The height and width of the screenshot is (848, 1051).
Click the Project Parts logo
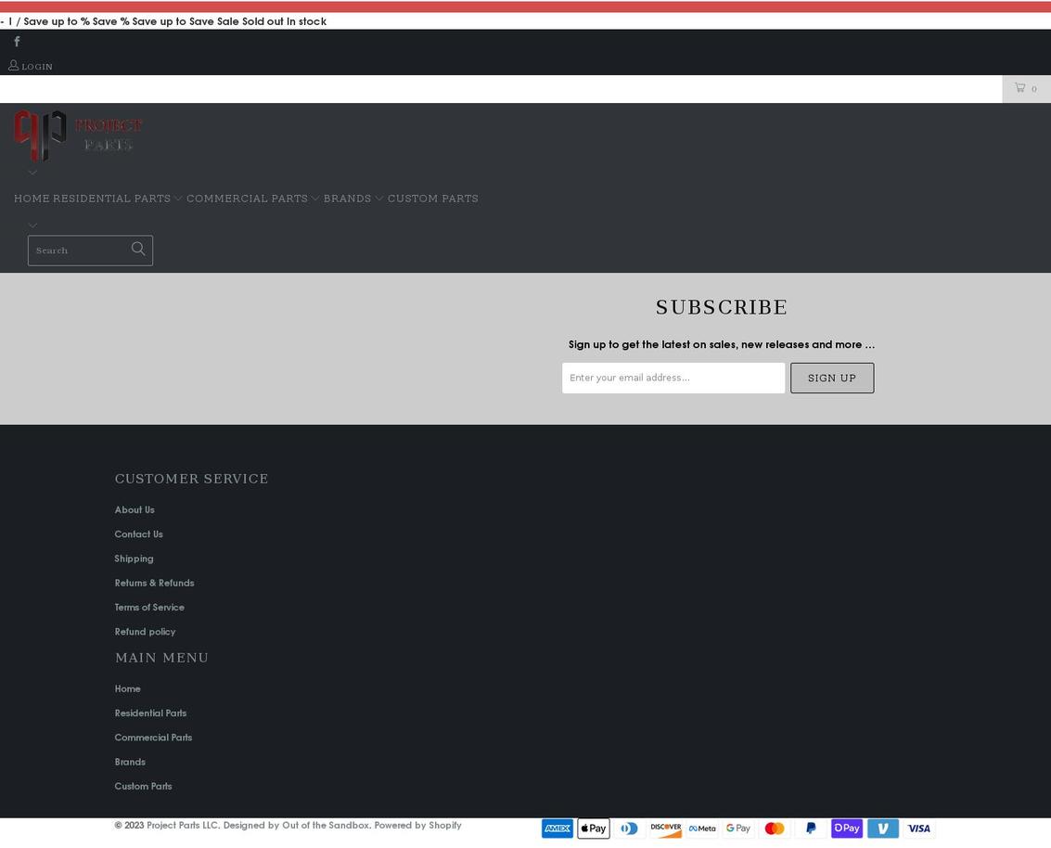click(x=79, y=136)
